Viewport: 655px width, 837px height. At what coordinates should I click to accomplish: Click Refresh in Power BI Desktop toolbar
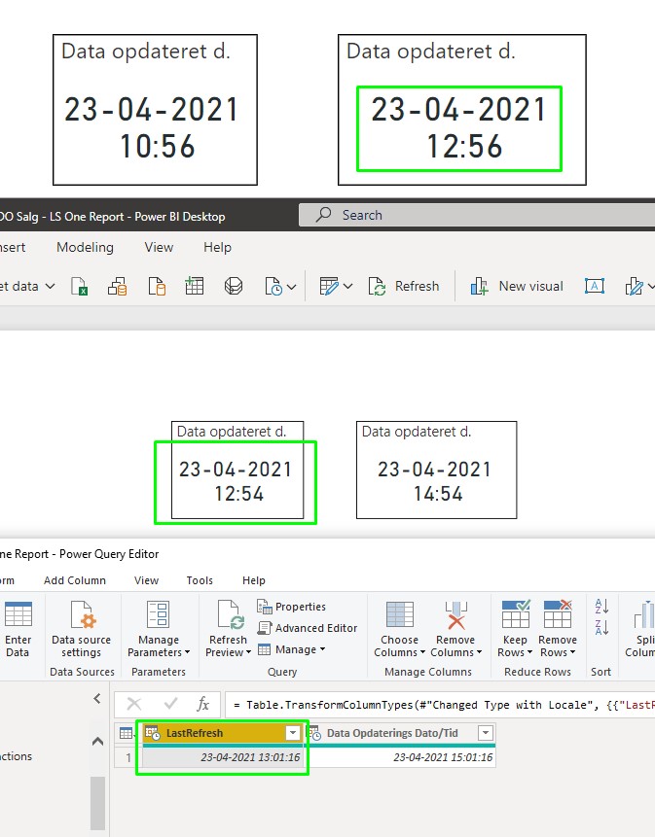point(404,287)
